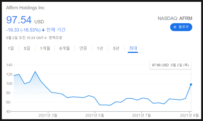Screen dimensions: 203x121
Task: Click the USD currency label
Action: 39,22
